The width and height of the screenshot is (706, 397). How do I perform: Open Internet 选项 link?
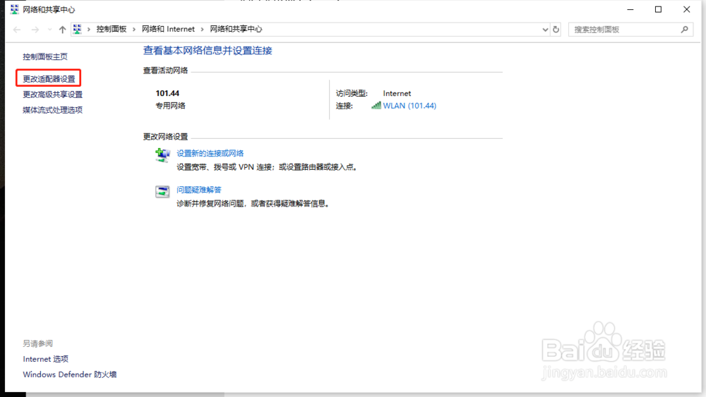coord(45,359)
